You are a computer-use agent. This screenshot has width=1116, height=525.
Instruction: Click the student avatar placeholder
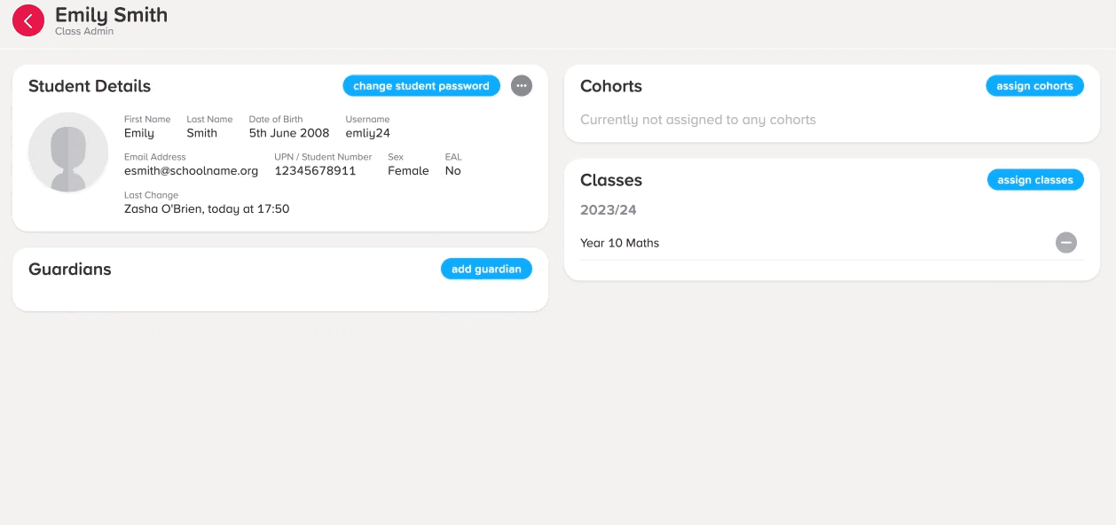(x=68, y=153)
